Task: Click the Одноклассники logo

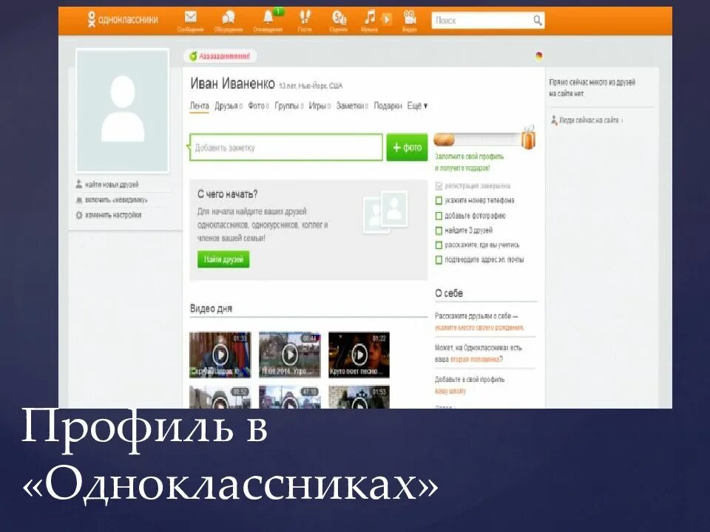Action: point(123,19)
